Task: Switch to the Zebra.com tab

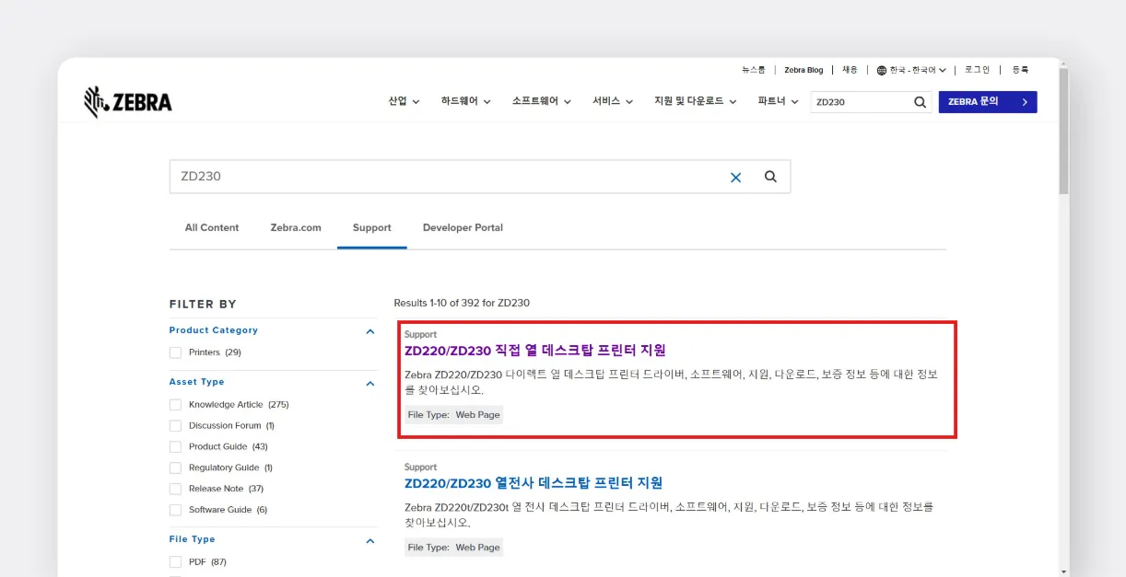Action: point(296,227)
